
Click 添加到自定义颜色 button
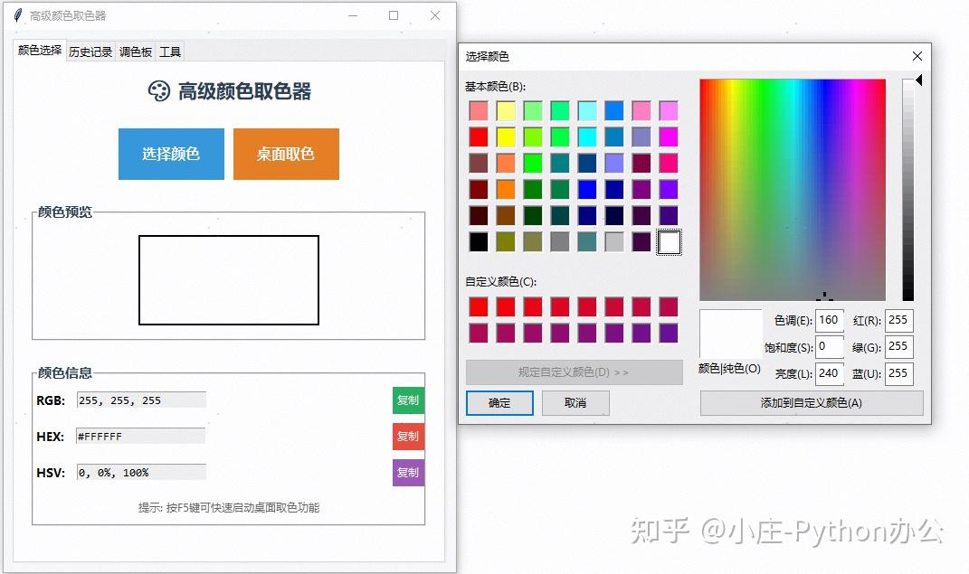(811, 403)
